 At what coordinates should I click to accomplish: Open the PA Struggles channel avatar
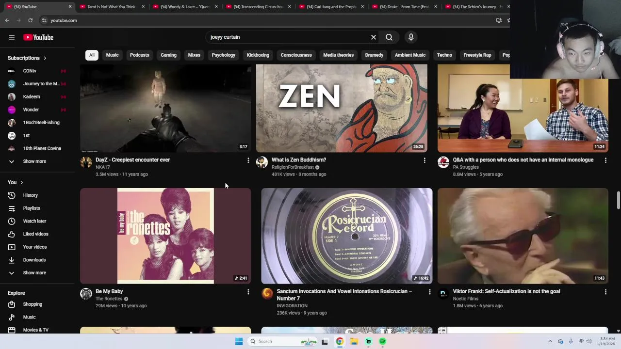click(x=443, y=162)
